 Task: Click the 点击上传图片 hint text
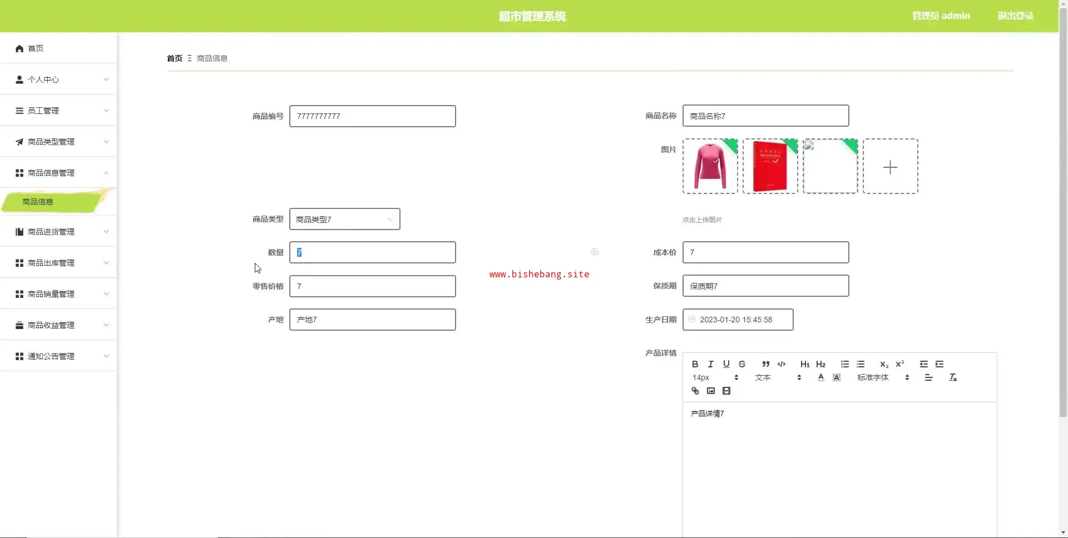click(x=702, y=220)
